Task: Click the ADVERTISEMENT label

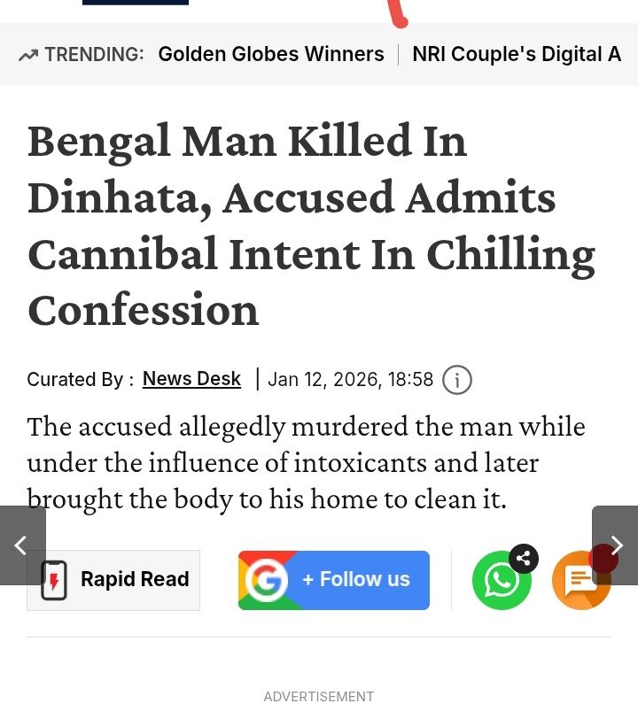Action: pyautogui.click(x=319, y=696)
